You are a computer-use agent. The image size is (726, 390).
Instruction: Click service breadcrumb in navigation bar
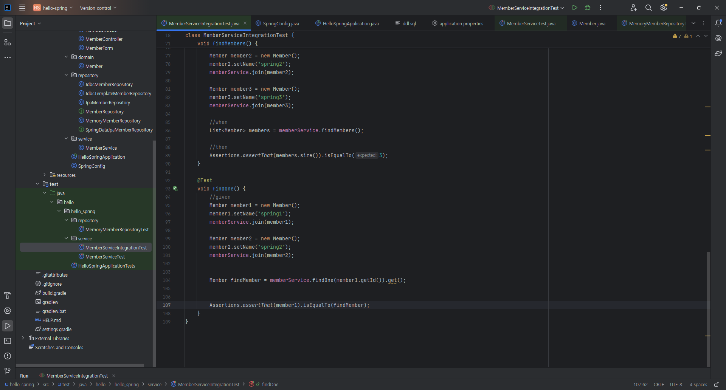(154, 384)
